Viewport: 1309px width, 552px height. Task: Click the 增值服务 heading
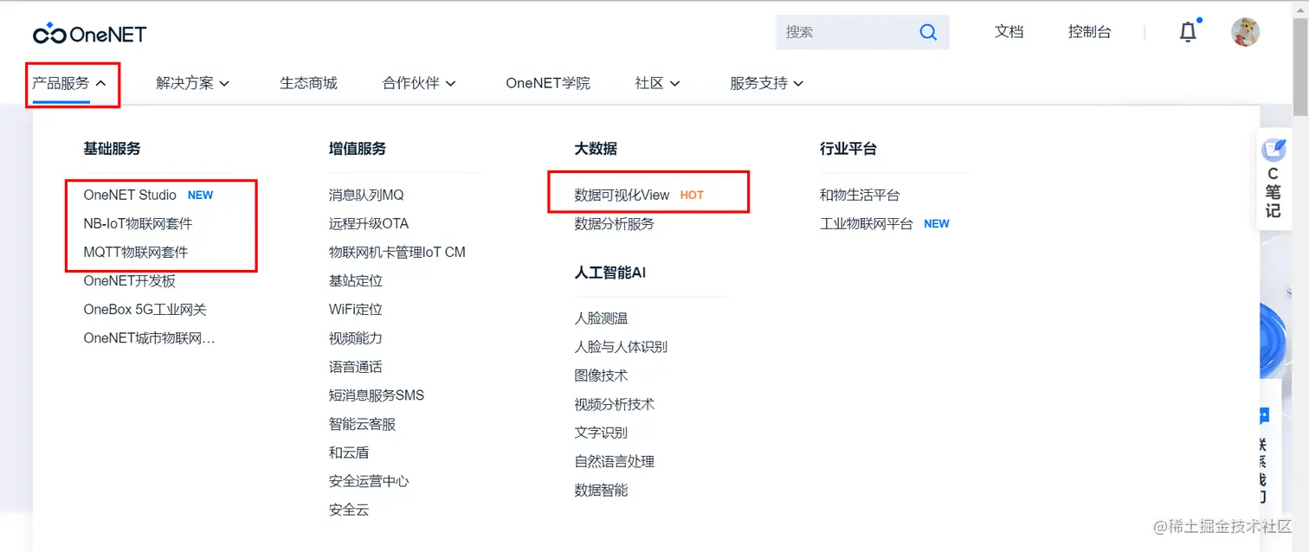(358, 148)
